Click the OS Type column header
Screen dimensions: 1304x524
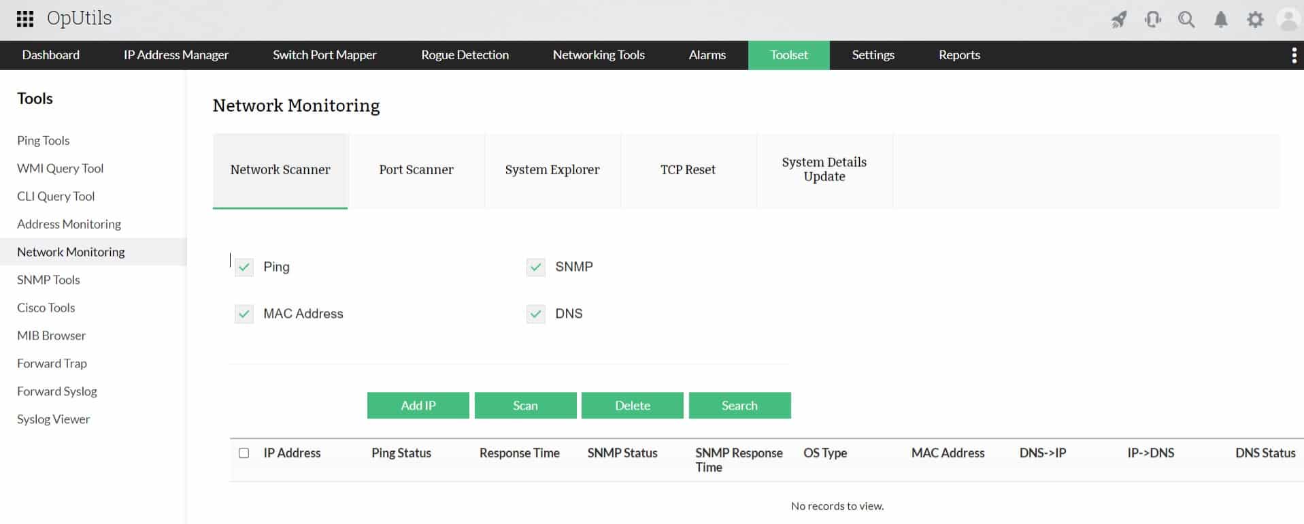825,453
